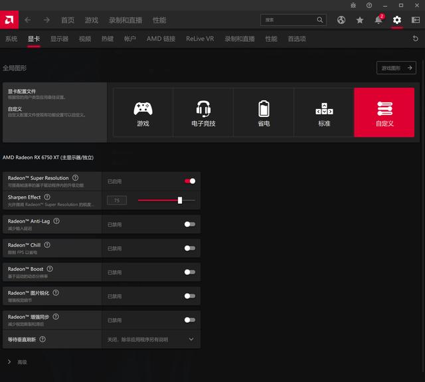This screenshot has width=425, height=382.
Task: Toggle the sidebar panel icon
Action: pos(416,20)
